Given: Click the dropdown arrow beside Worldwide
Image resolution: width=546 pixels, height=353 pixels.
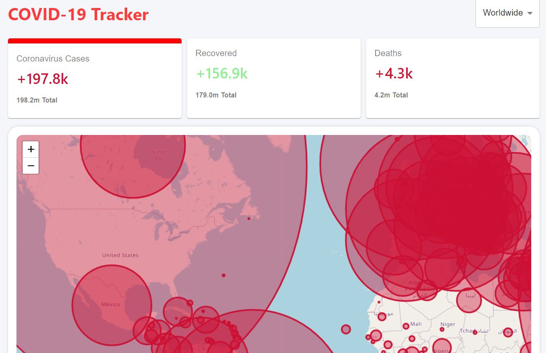Looking at the screenshot, I should [x=530, y=13].
